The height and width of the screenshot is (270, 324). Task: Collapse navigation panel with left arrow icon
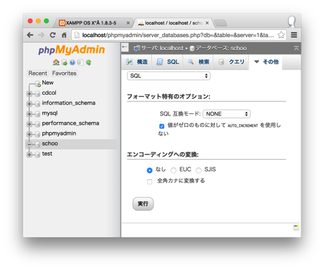click(124, 47)
